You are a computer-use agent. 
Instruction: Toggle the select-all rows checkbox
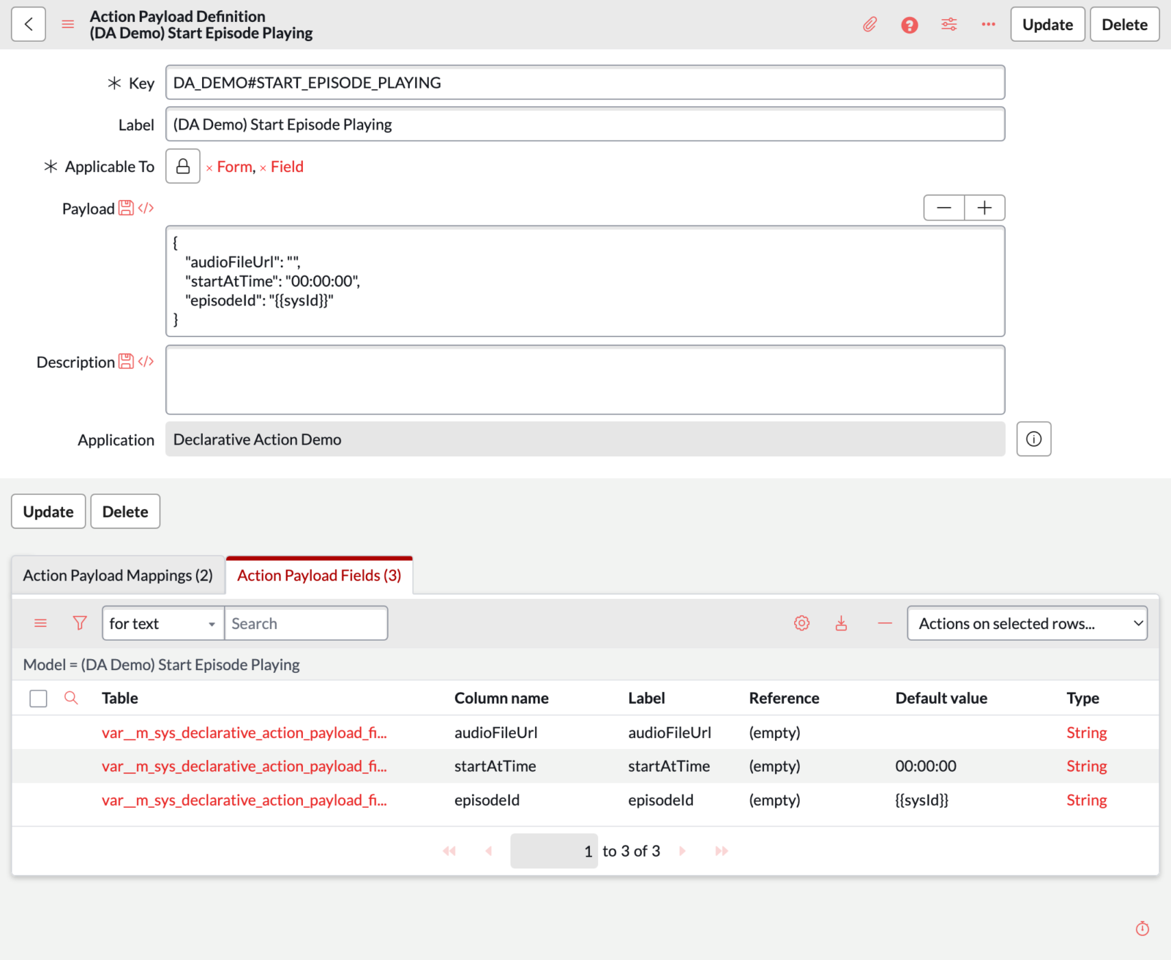coord(38,699)
